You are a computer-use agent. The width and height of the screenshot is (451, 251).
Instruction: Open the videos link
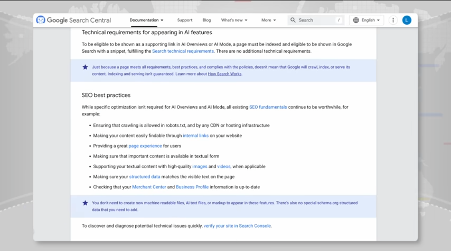click(x=224, y=167)
